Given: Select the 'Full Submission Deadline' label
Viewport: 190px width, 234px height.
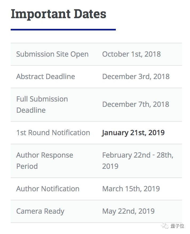Looking at the screenshot, I should coord(42,104).
